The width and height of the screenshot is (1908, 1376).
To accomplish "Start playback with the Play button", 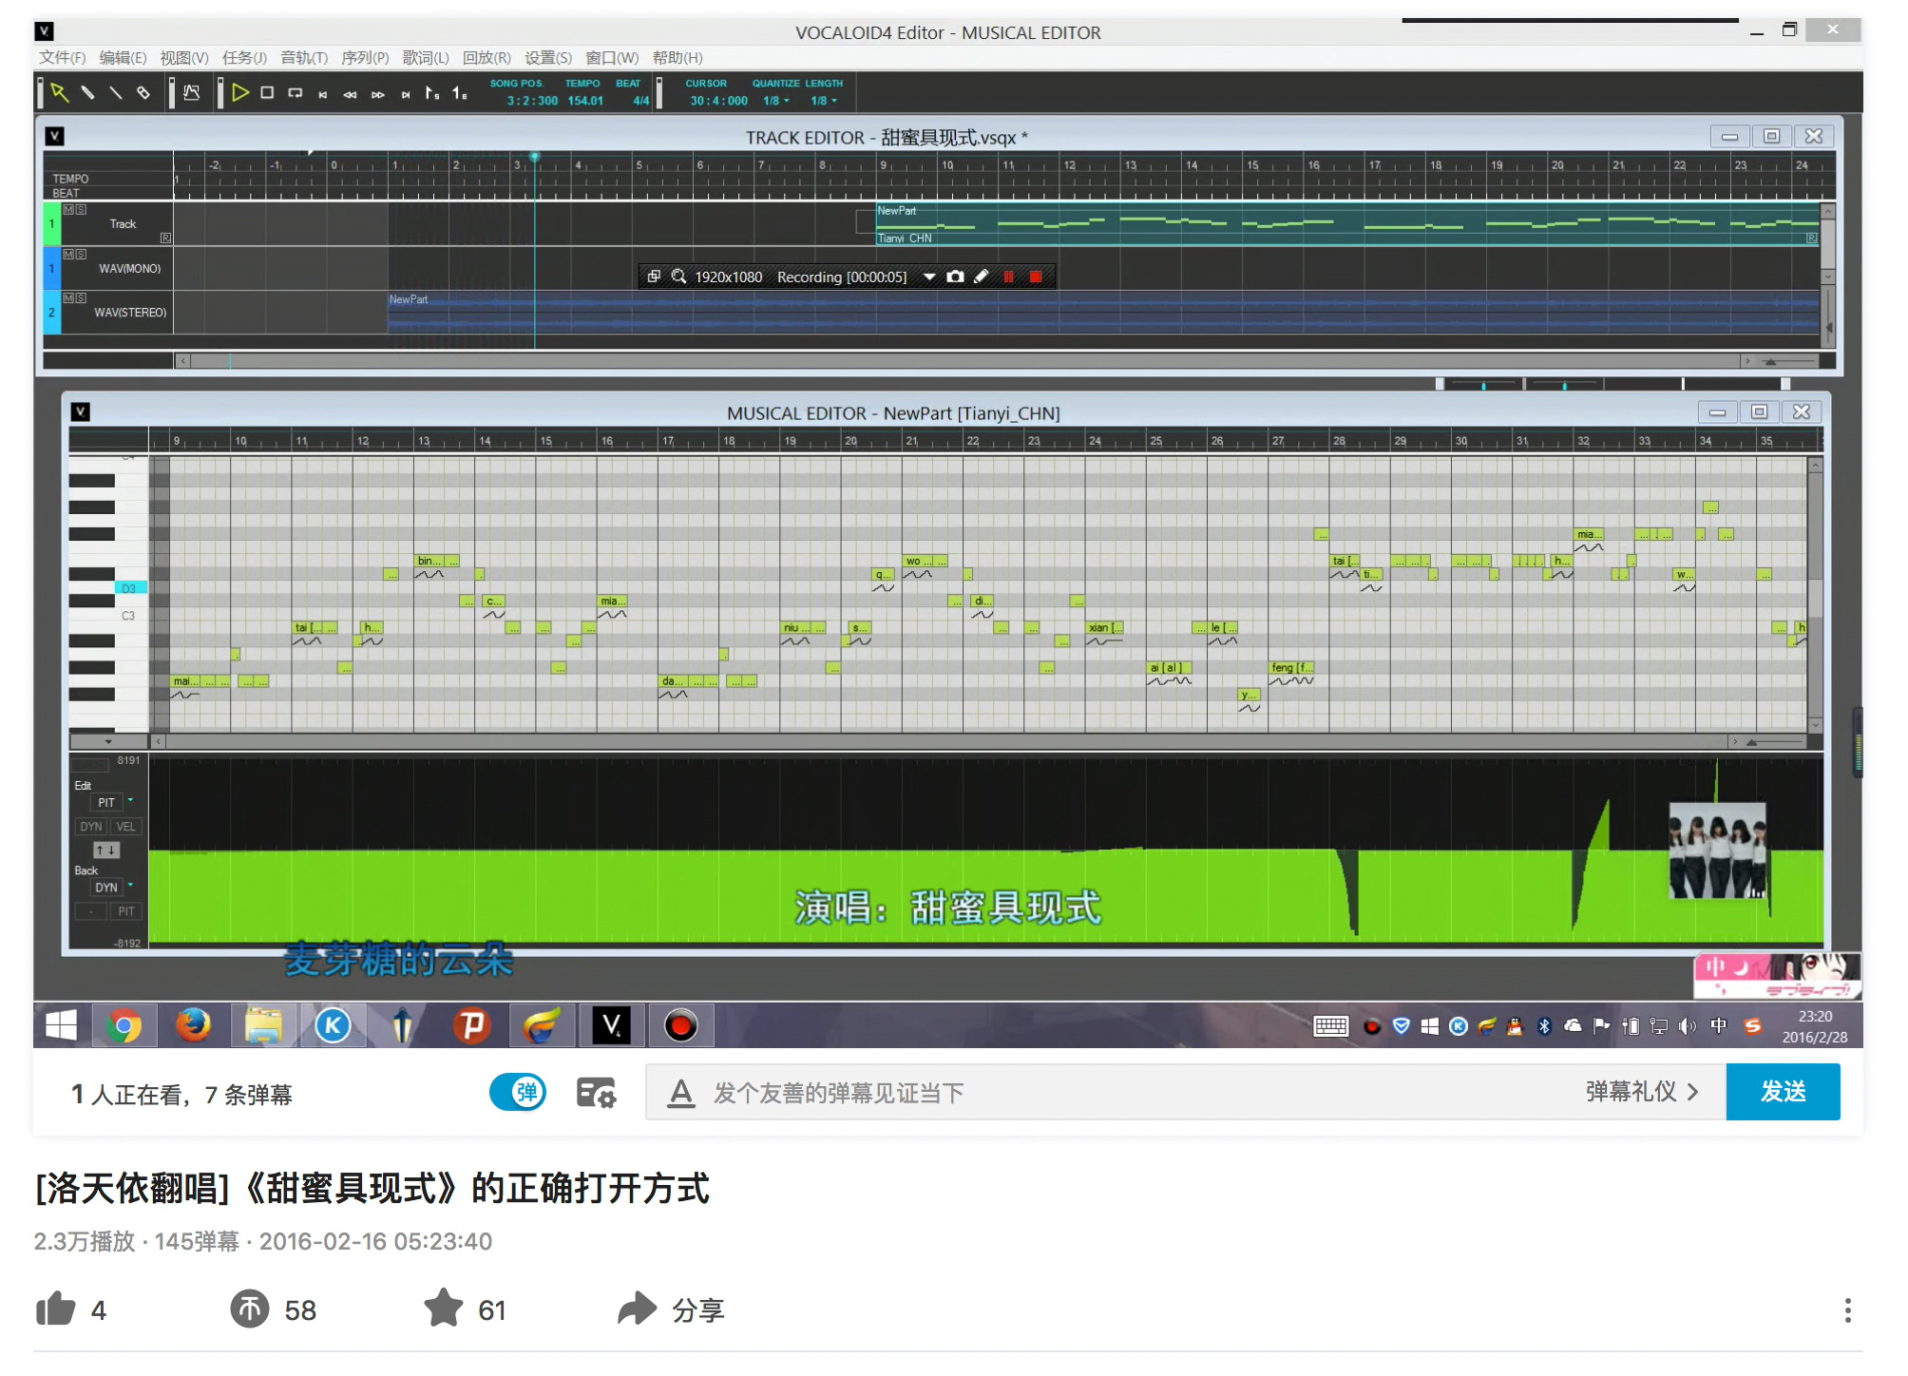I will (240, 92).
